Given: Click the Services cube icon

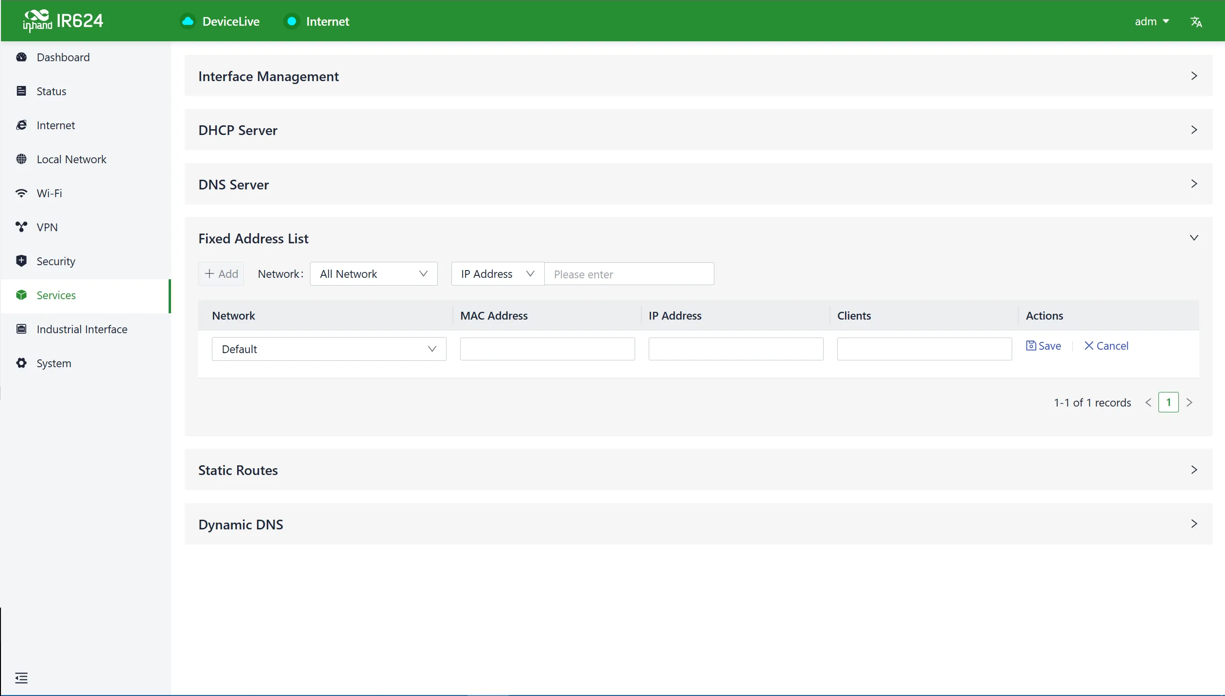Looking at the screenshot, I should click(x=21, y=295).
